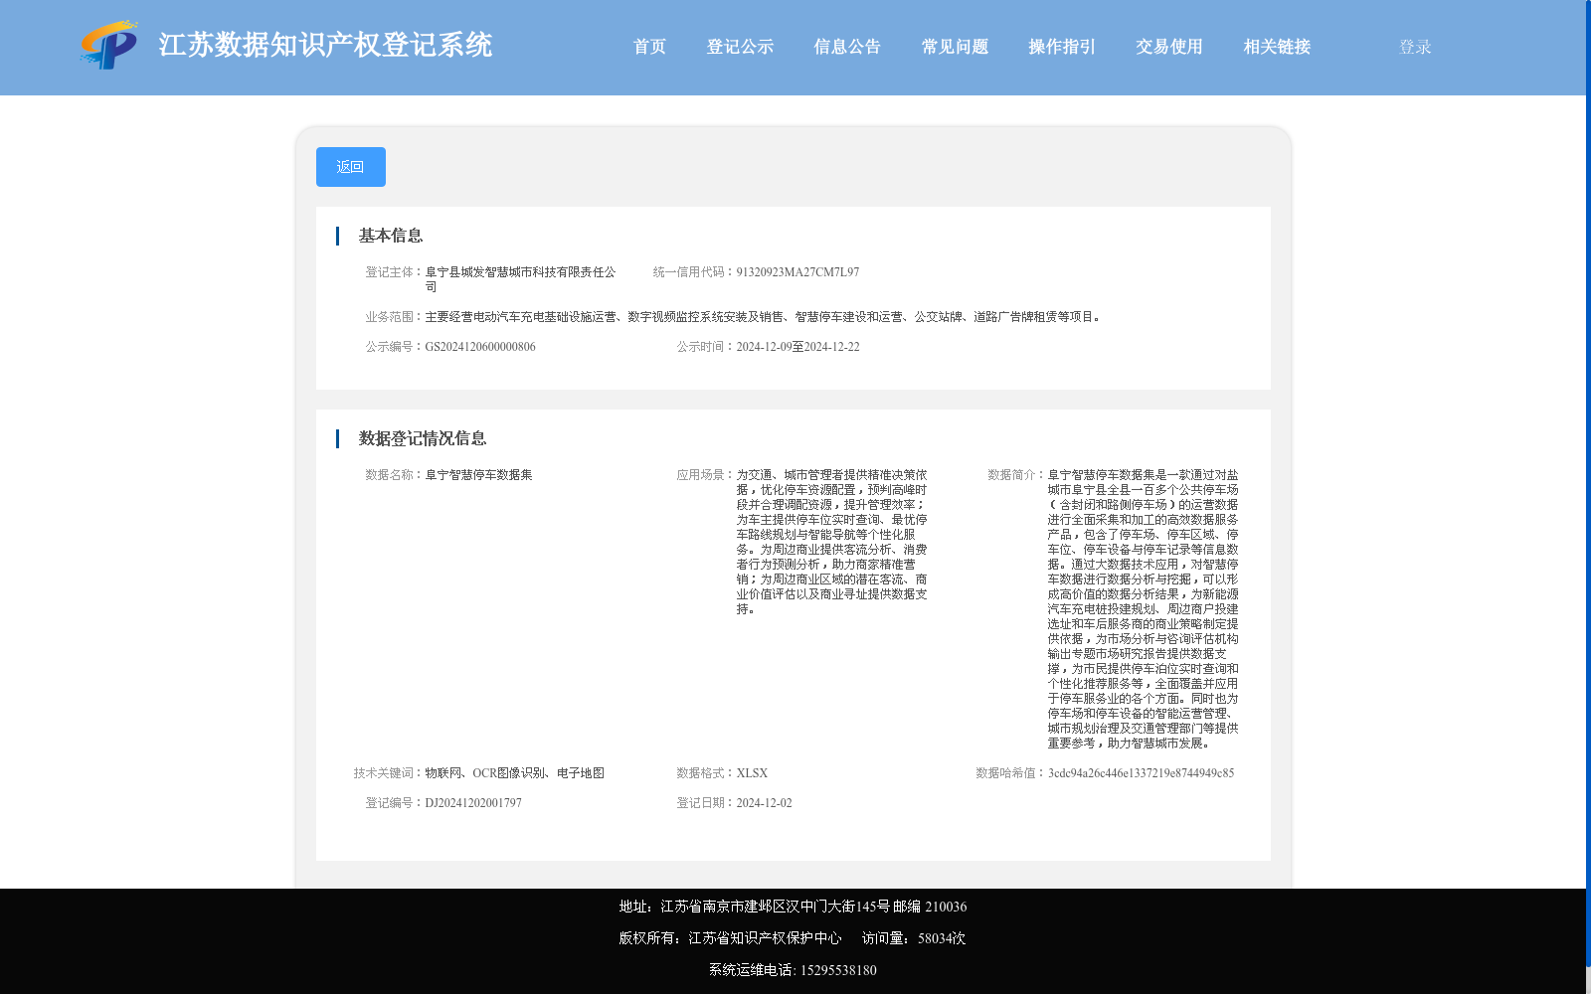The height and width of the screenshot is (994, 1591).
Task: Click the 技术关键词 field label
Action: 389,773
